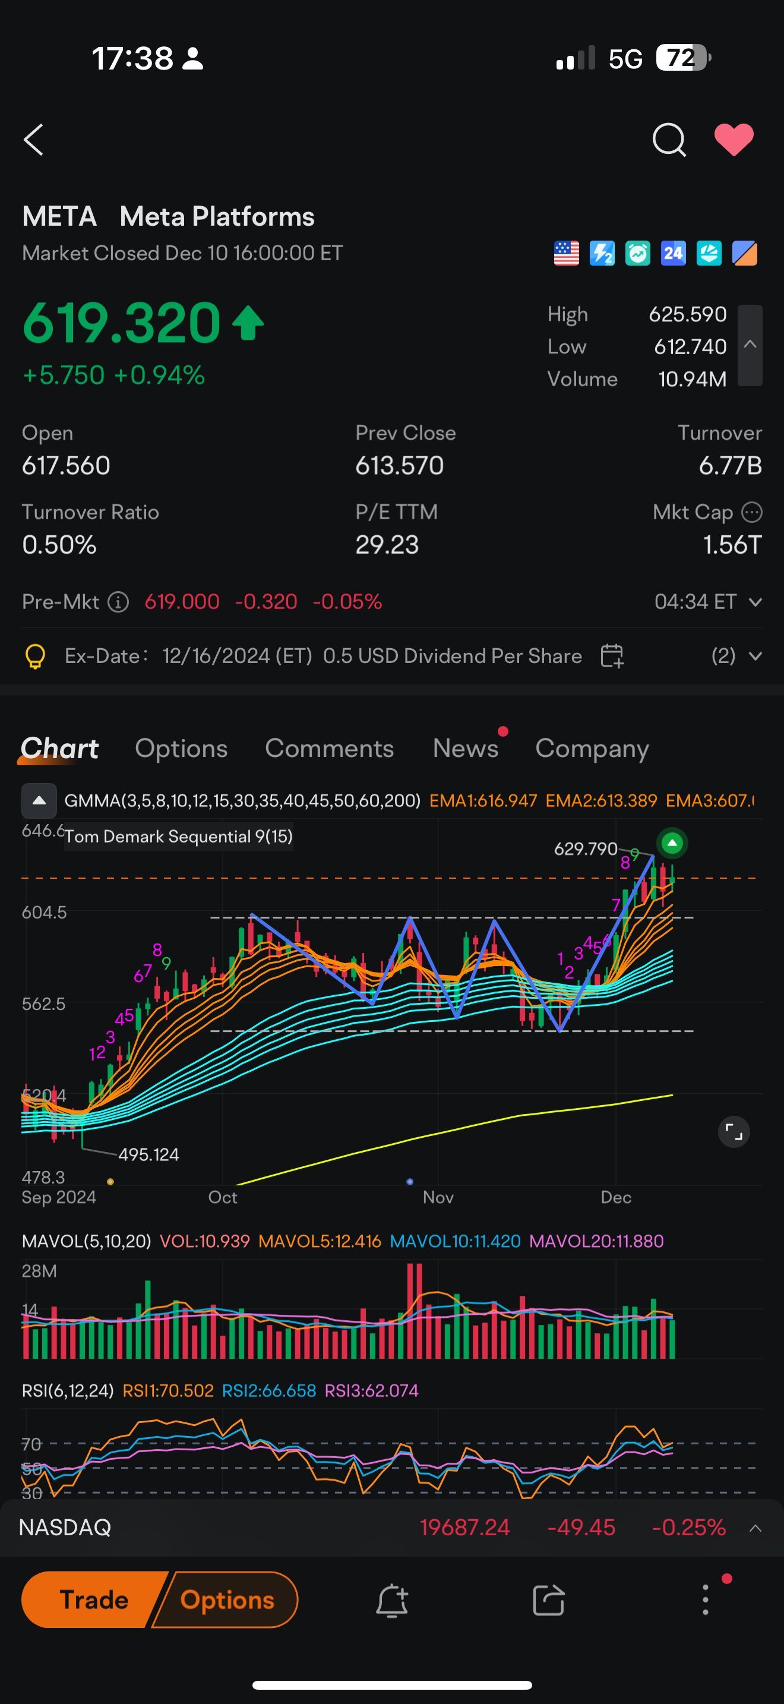Tap the Ex-Date dividend notice text
The width and height of the screenshot is (784, 1704).
(x=323, y=656)
